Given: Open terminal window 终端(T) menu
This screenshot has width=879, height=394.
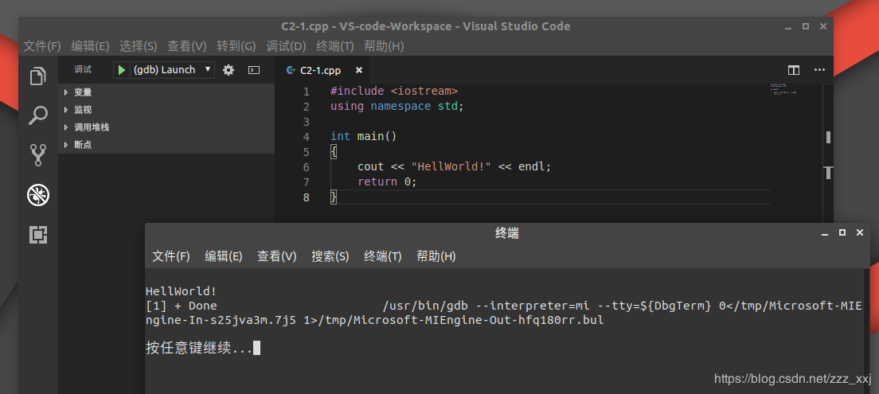Looking at the screenshot, I should pos(383,256).
